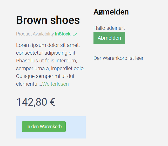The height and width of the screenshot is (146, 168).
Task: Click the Product Availability label
Action: tap(35, 34)
